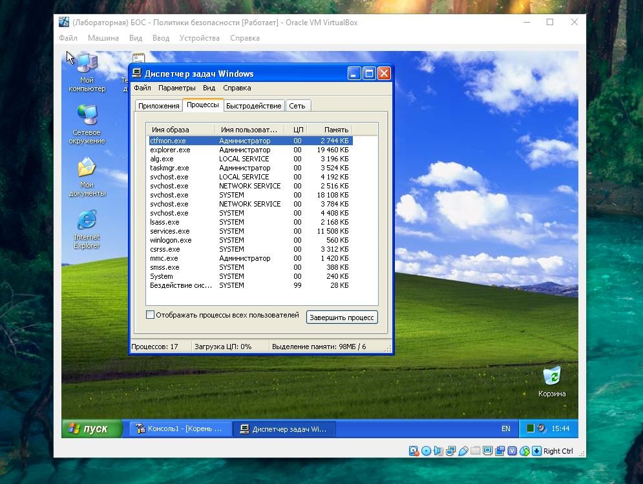This screenshot has width=643, height=484.
Task: Open the Параметры menu in Task Manager
Action: [176, 88]
